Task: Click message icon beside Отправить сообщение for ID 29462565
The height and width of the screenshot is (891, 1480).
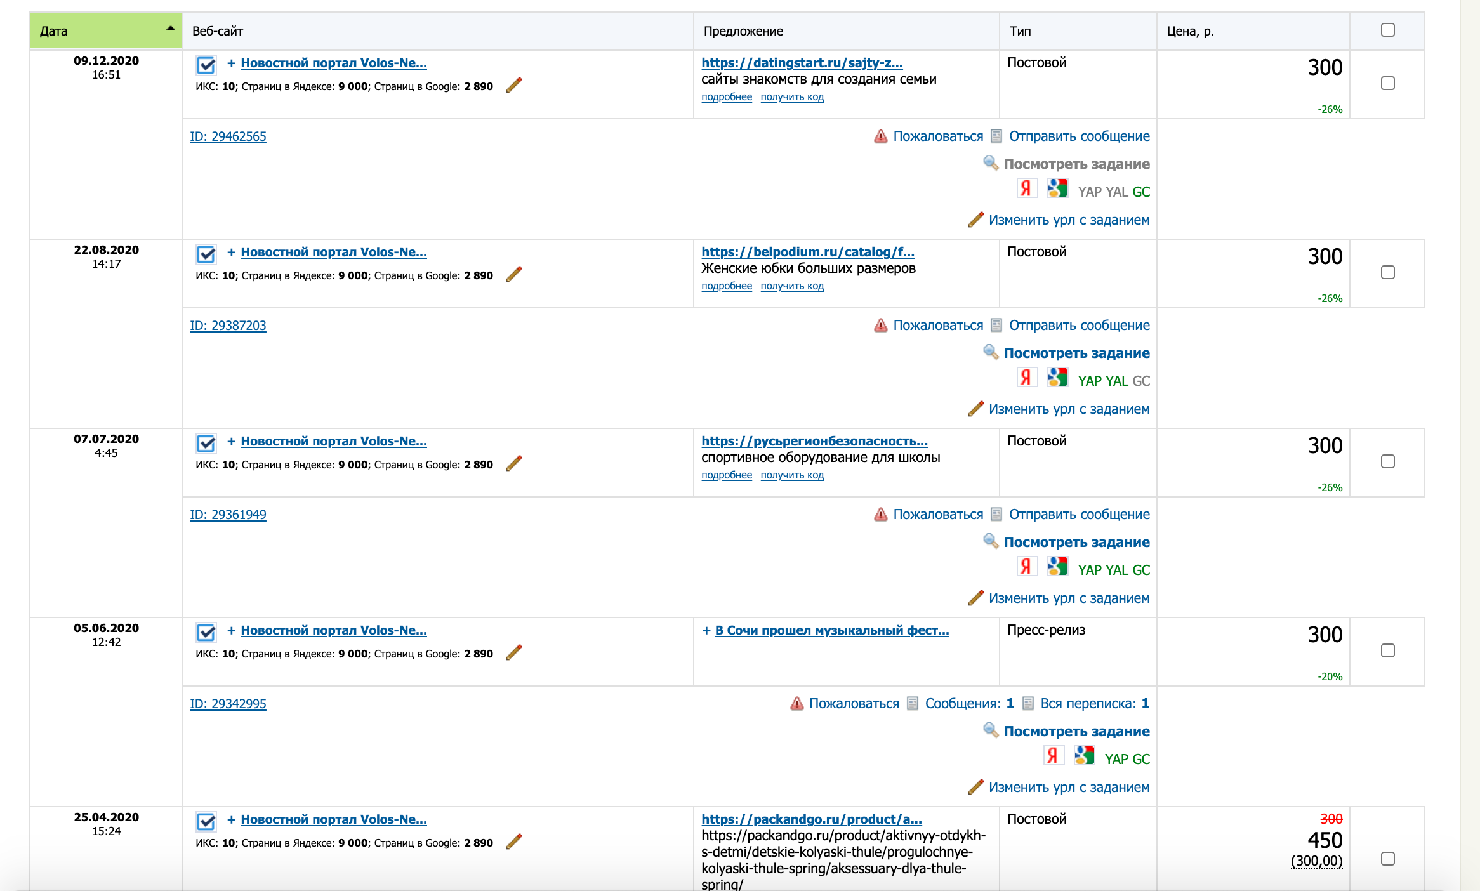Action: pos(996,136)
